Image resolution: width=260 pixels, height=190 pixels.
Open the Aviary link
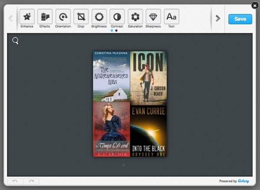[244, 181]
